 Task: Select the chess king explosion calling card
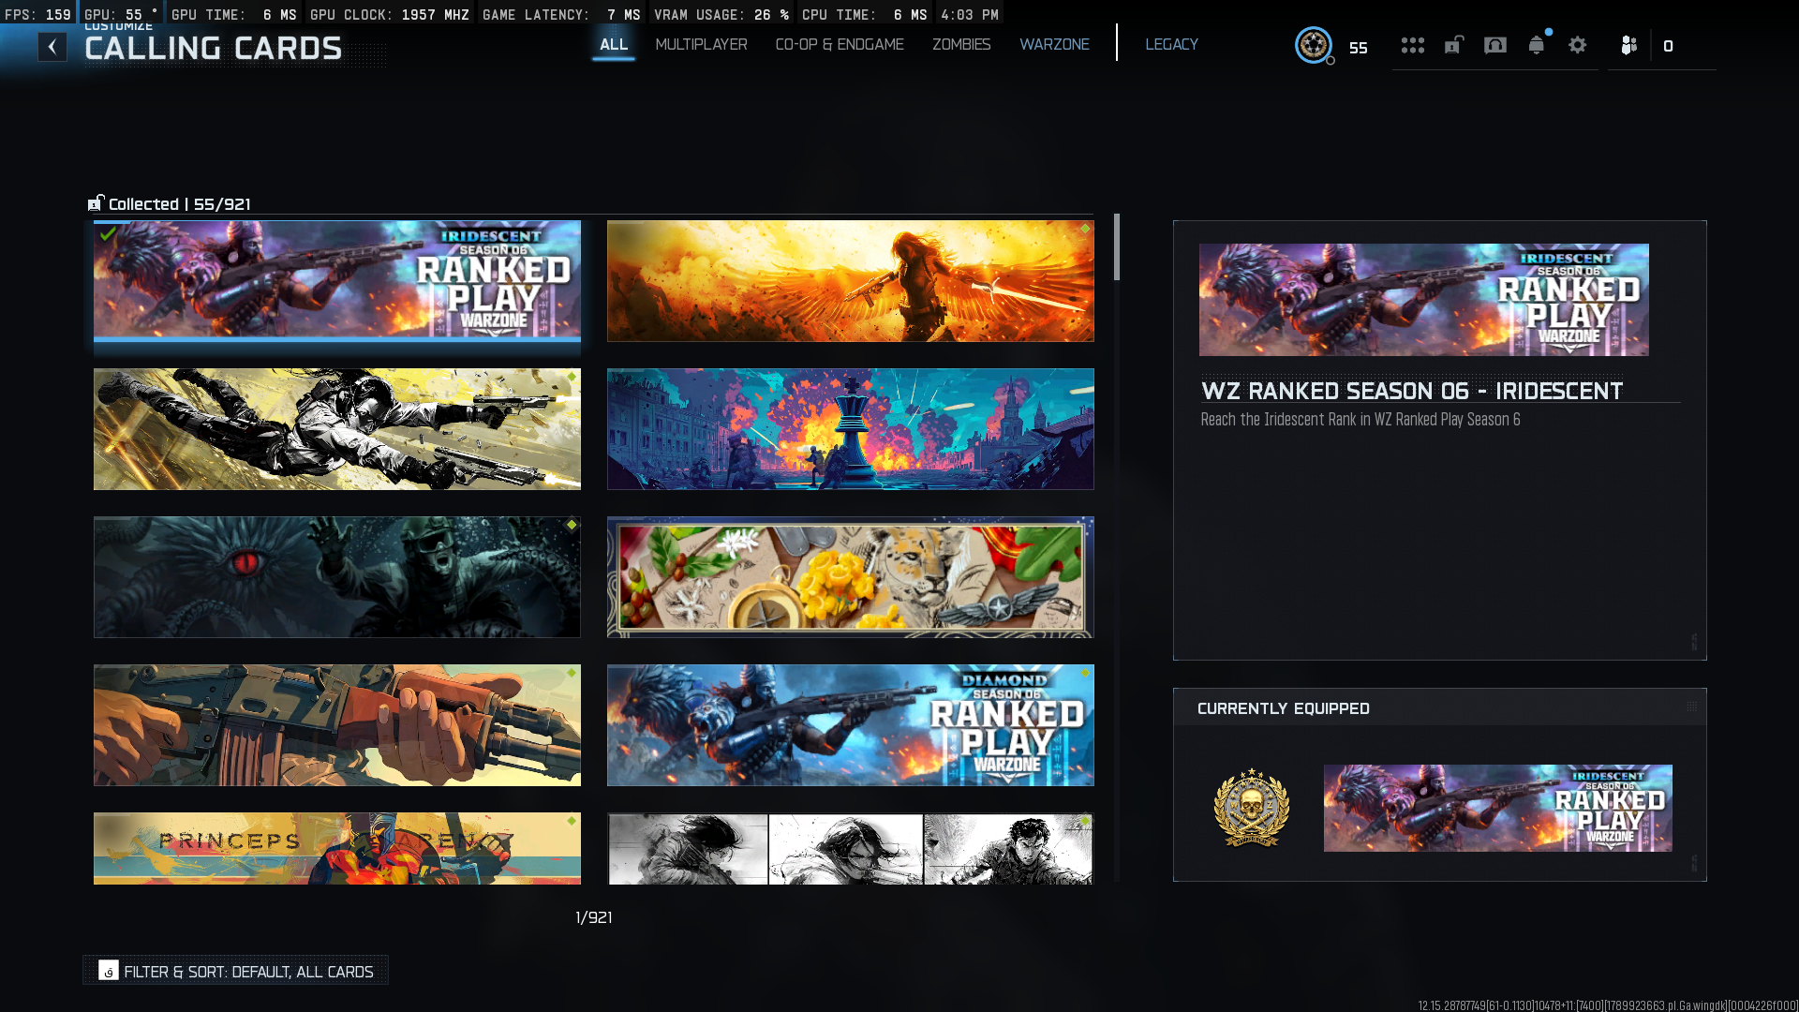coord(851,429)
